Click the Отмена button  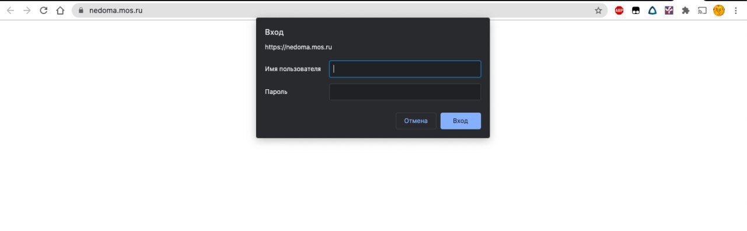pos(416,121)
